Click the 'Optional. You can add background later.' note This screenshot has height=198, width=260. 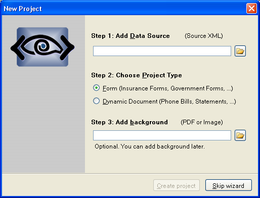click(150, 146)
